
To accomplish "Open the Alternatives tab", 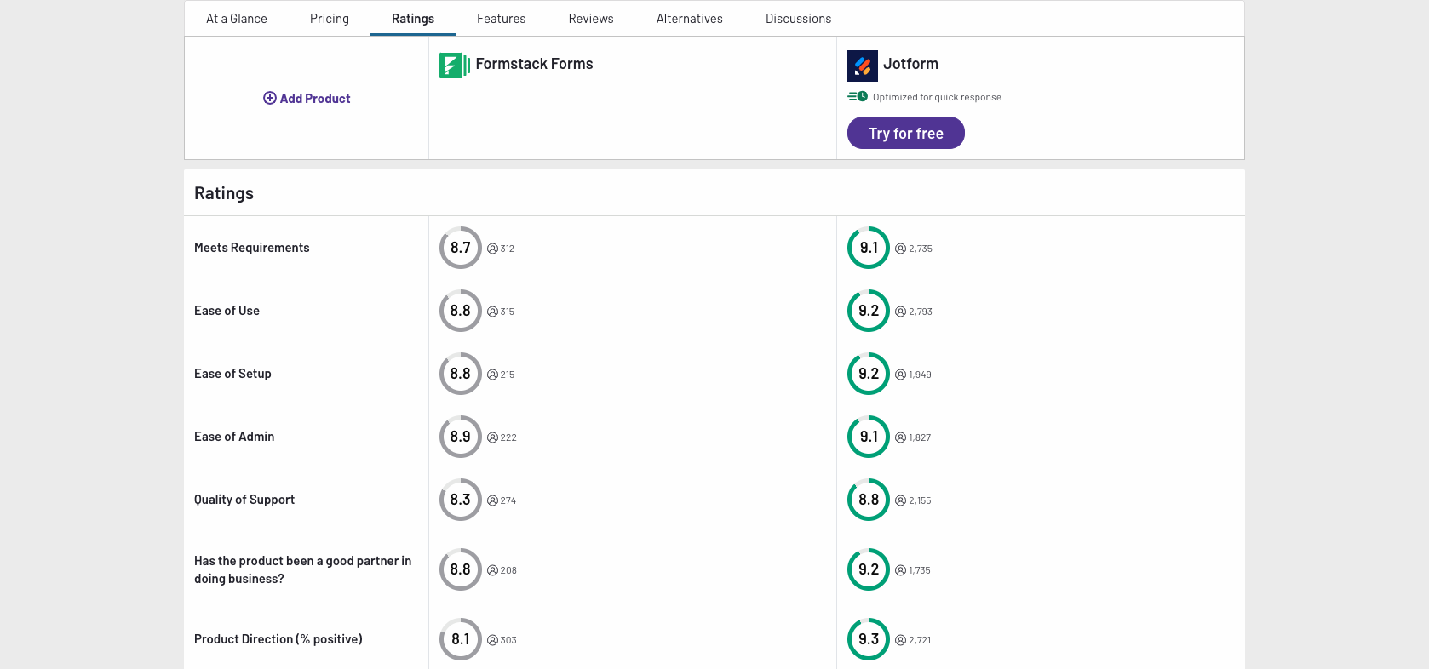I will (x=689, y=19).
